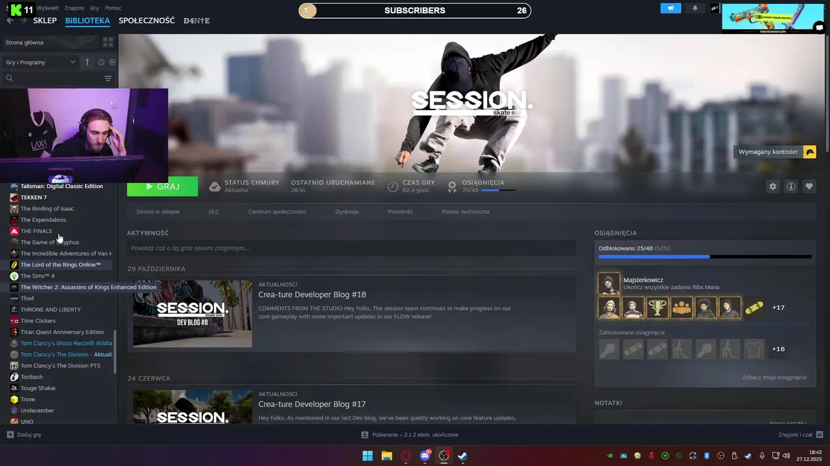Open notifications bell
Viewport: 830px width, 466px height.
click(695, 8)
